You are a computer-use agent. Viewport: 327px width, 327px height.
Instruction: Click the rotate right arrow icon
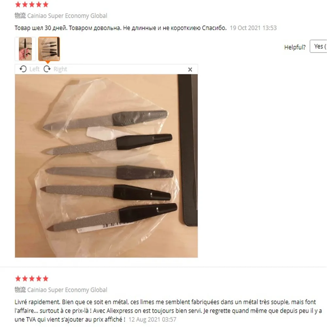point(47,69)
